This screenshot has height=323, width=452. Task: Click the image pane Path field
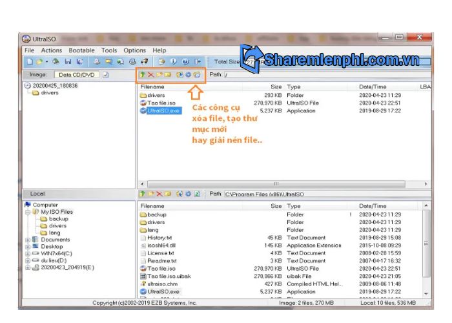tap(327, 75)
